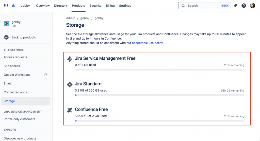Click the gobby site avatar icon
Viewport: 260px width, 141px height.
pyautogui.click(x=6, y=24)
